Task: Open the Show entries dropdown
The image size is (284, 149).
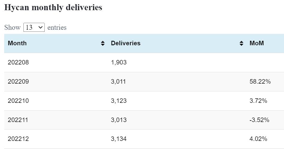Action: coord(34,27)
